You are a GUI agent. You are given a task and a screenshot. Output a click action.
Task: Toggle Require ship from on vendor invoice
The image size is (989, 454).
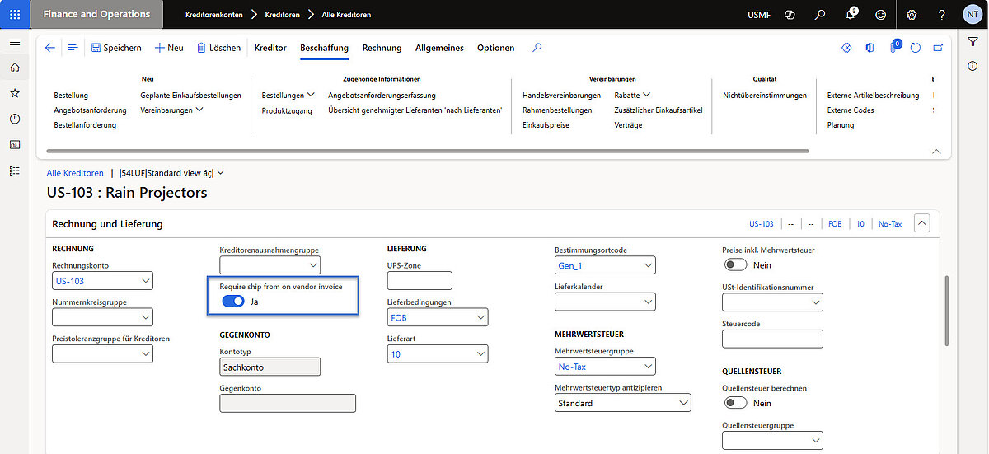pyautogui.click(x=233, y=302)
